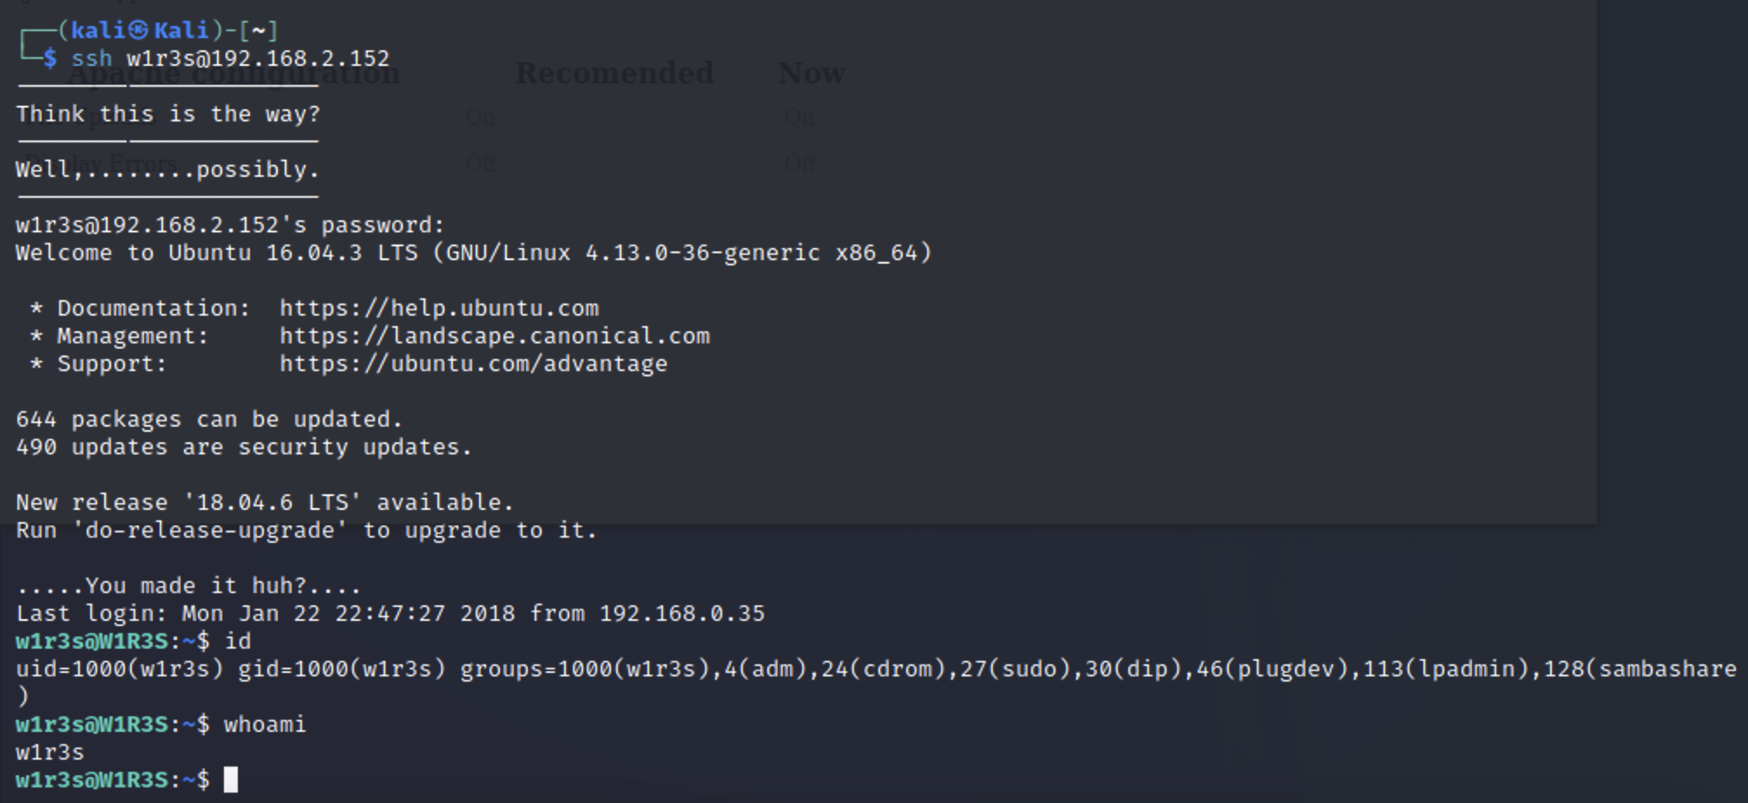Click the "644 packages can be updated." line
The width and height of the screenshot is (1748, 803).
(x=209, y=420)
